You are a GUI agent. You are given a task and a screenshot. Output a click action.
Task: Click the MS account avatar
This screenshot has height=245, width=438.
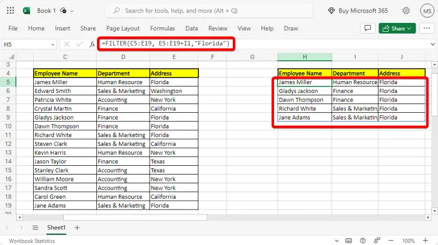(427, 11)
